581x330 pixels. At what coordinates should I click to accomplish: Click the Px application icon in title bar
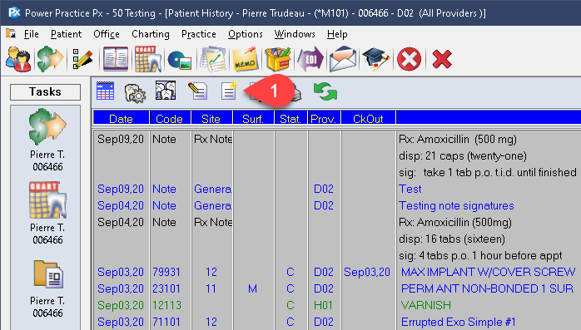[x=14, y=12]
